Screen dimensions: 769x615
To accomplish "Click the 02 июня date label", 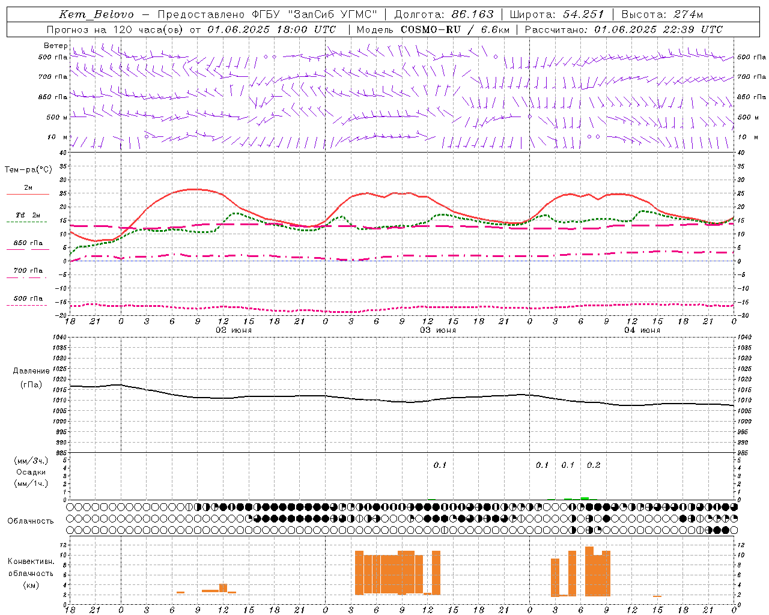I will coord(234,330).
